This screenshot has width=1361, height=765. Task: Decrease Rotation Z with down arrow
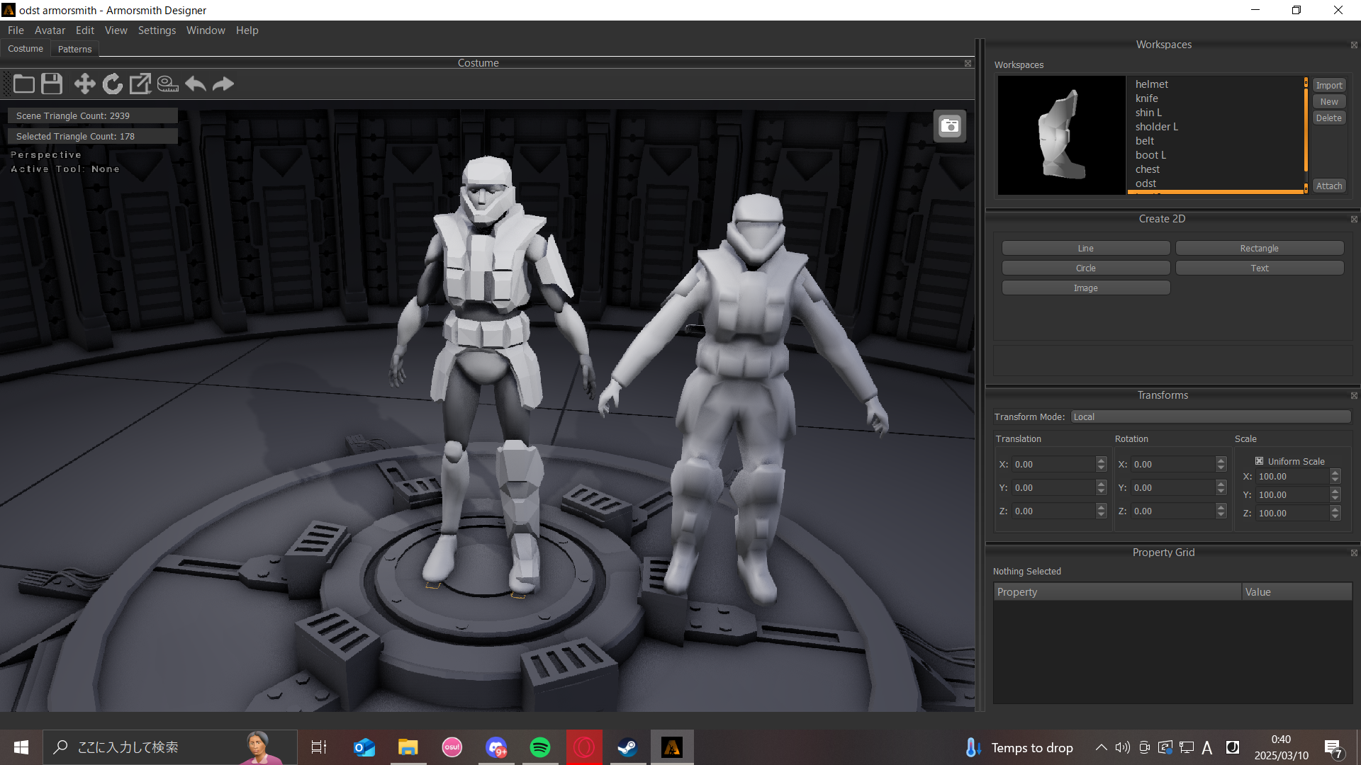(x=1221, y=515)
